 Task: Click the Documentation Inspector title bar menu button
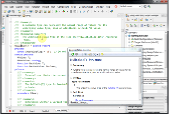pos(140,50)
